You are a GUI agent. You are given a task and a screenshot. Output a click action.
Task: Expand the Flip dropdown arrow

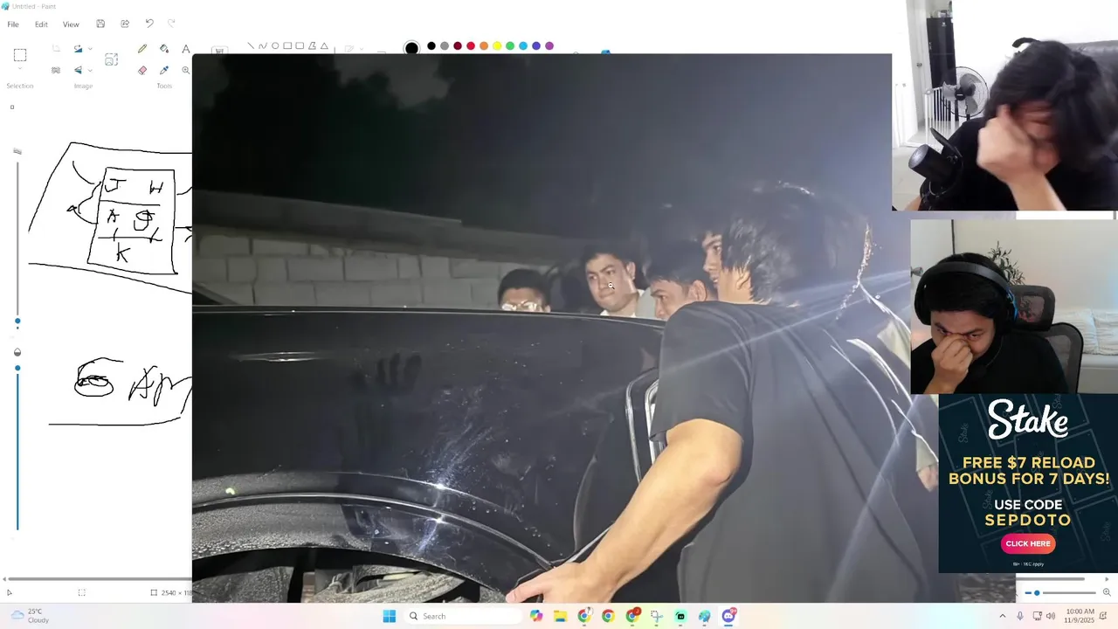tap(90, 70)
